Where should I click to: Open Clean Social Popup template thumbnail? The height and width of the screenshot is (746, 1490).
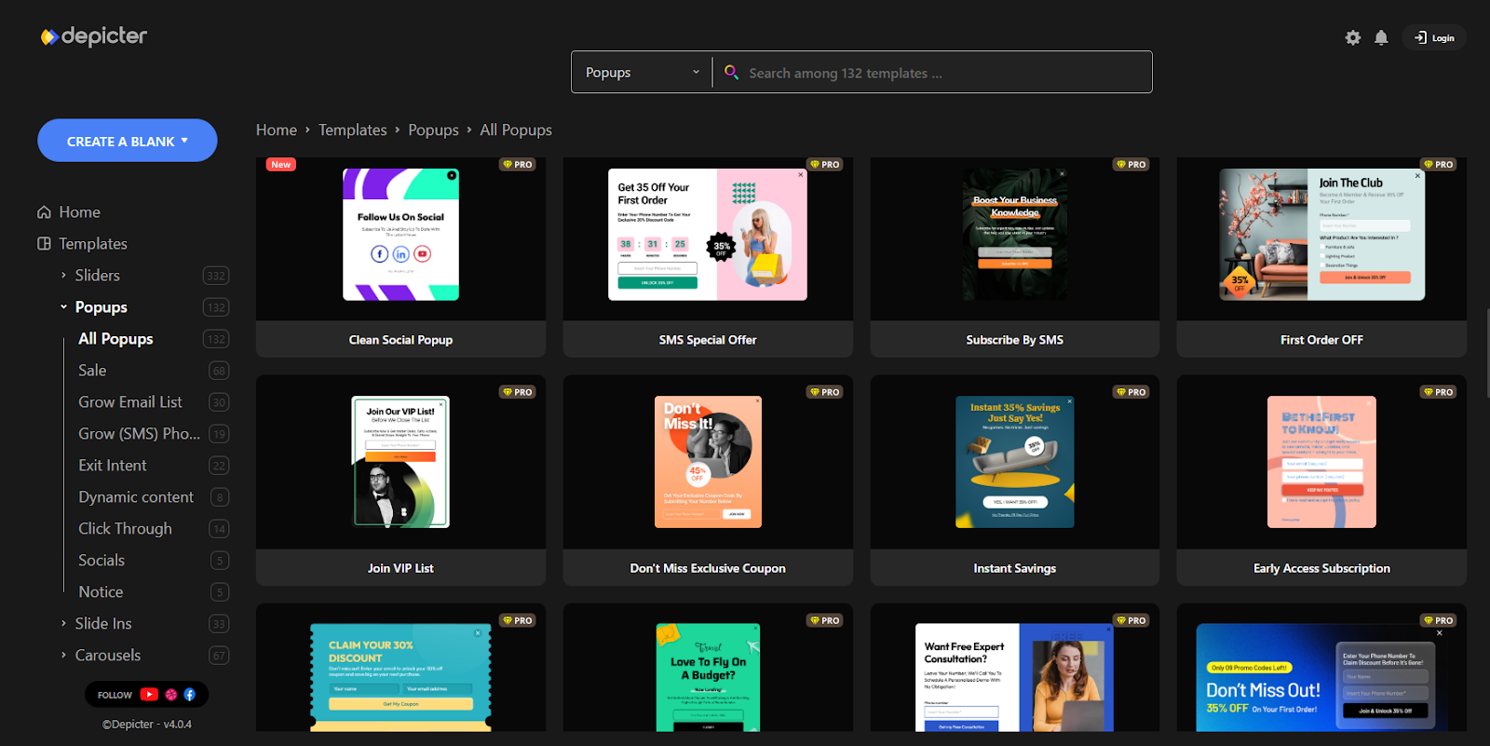click(x=400, y=235)
